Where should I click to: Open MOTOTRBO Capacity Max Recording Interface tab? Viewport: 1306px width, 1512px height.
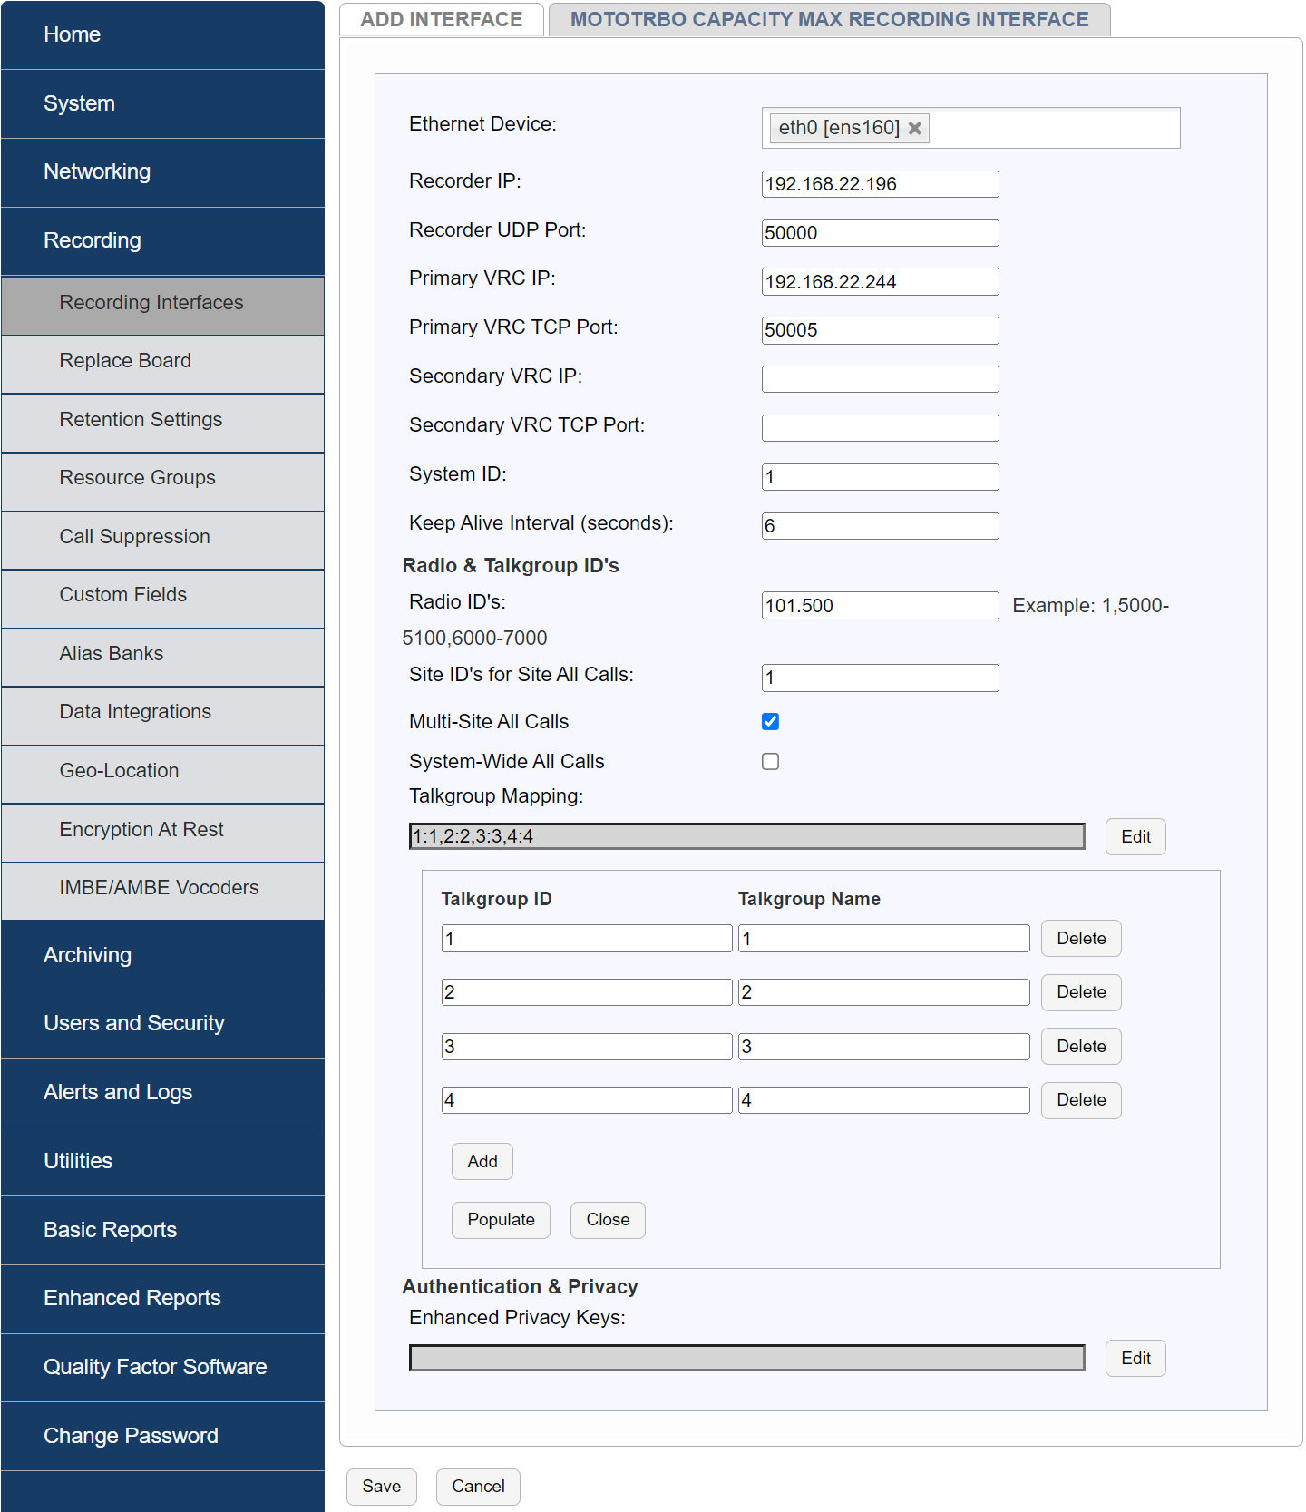830,19
